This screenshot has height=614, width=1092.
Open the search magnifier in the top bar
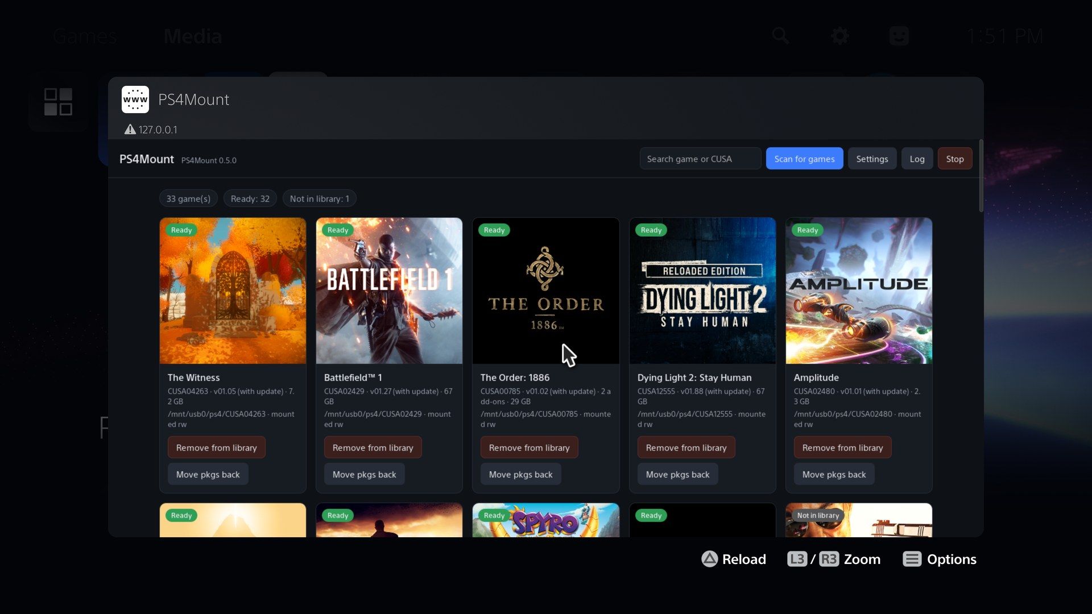(781, 36)
